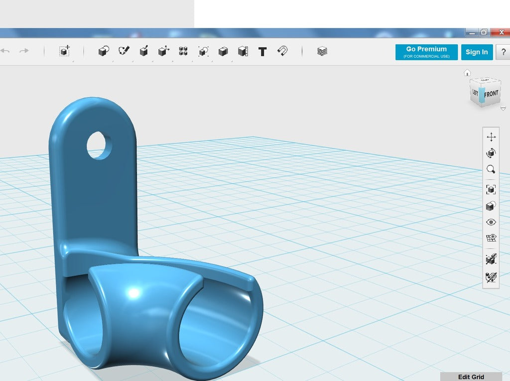This screenshot has height=381, width=510.
Task: Open the Material layers icon
Action: (x=322, y=51)
